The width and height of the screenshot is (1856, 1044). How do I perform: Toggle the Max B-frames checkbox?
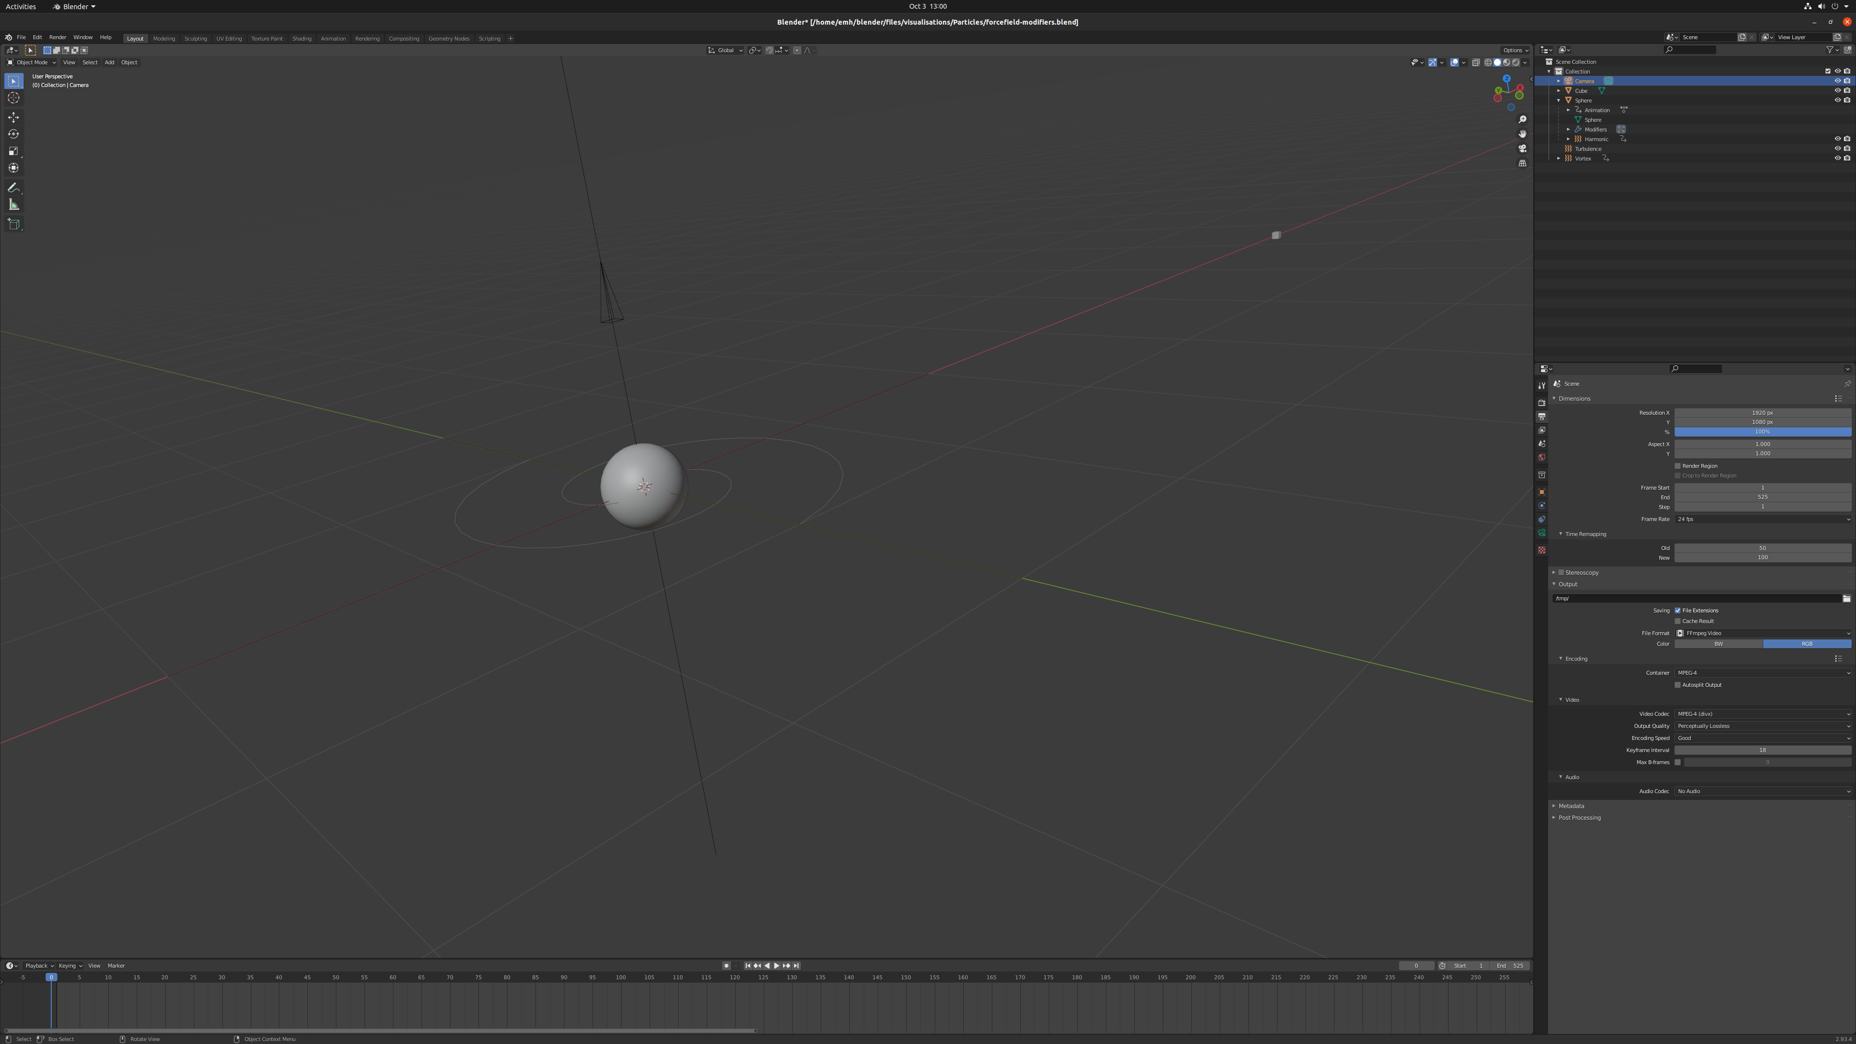click(x=1677, y=762)
